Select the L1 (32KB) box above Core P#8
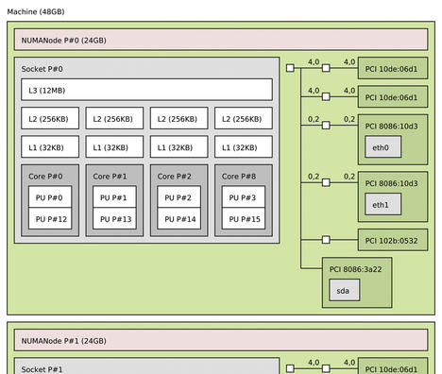 [x=244, y=146]
